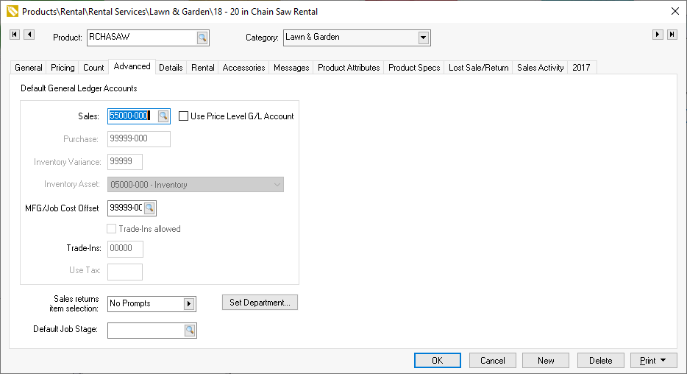
Task: Open MFG/Job Cost Offset account lookup
Action: click(149, 208)
